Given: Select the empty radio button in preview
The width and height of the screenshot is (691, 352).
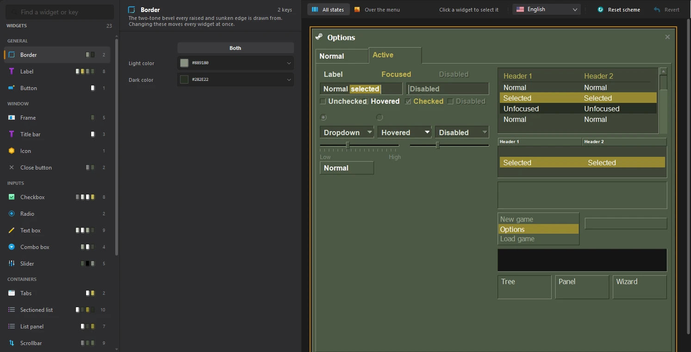Looking at the screenshot, I should [380, 117].
